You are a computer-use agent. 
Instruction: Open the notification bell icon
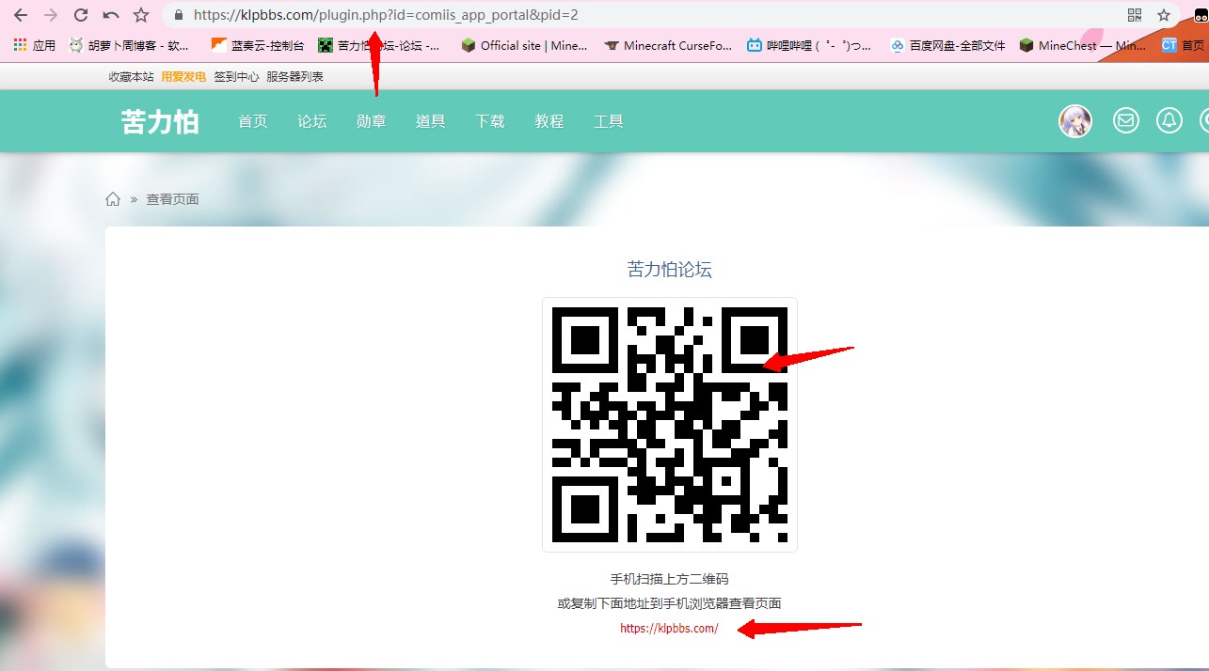pos(1169,120)
